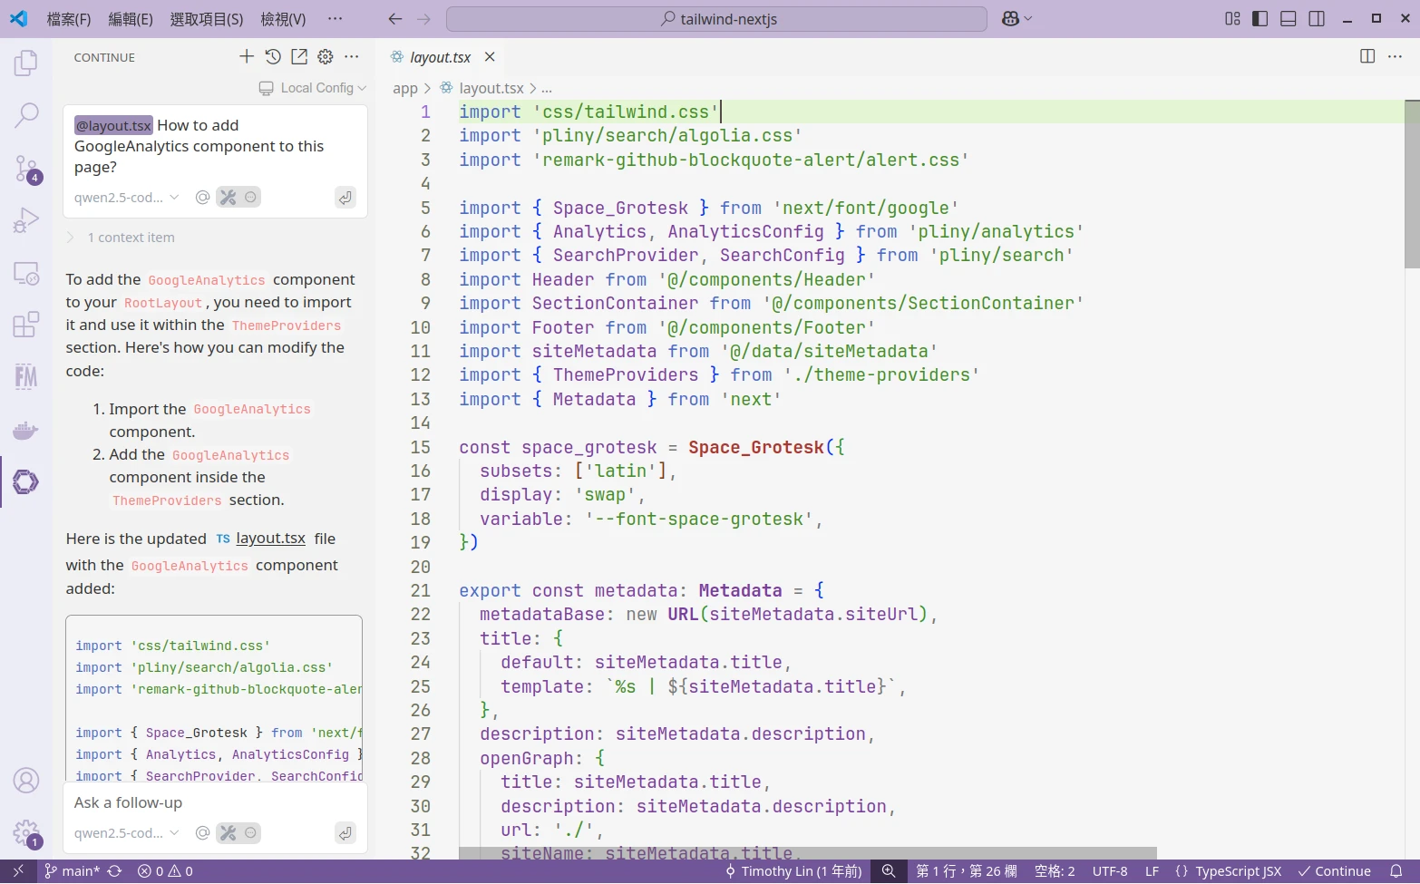Toggle the secondary side bar visibility
This screenshot has height=884, width=1420.
point(1317,19)
